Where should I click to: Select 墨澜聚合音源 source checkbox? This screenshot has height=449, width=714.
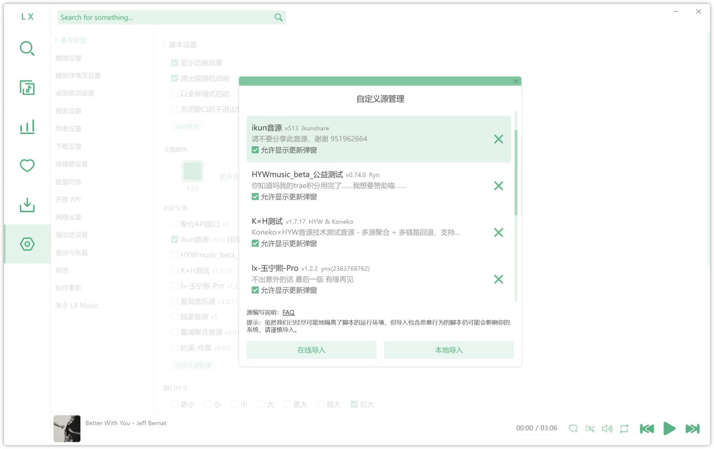pyautogui.click(x=174, y=333)
